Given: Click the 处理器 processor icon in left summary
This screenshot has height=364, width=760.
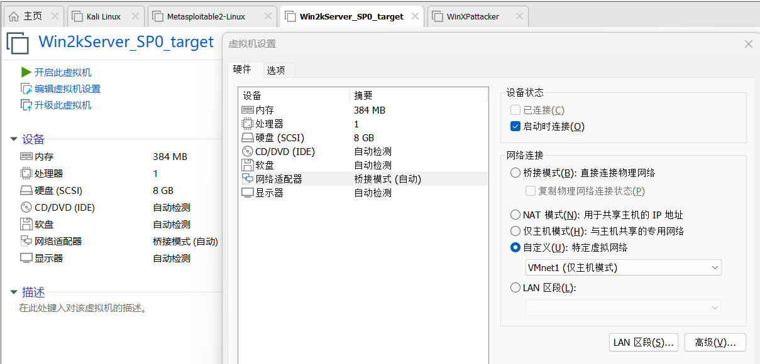Looking at the screenshot, I should click(x=26, y=173).
